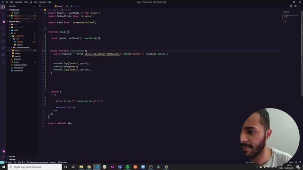Open Adobe XD from taskbar
This screenshot has height=170, width=303.
112,167
